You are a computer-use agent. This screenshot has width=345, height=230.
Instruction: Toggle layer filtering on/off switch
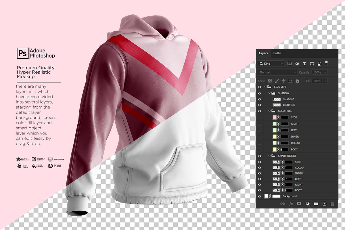click(326, 63)
